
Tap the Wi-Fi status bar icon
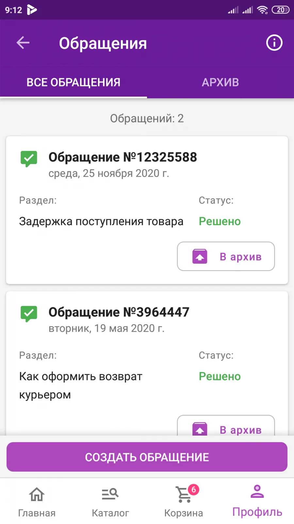(262, 10)
